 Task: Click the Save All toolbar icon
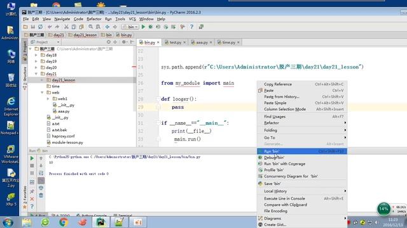(32, 27)
